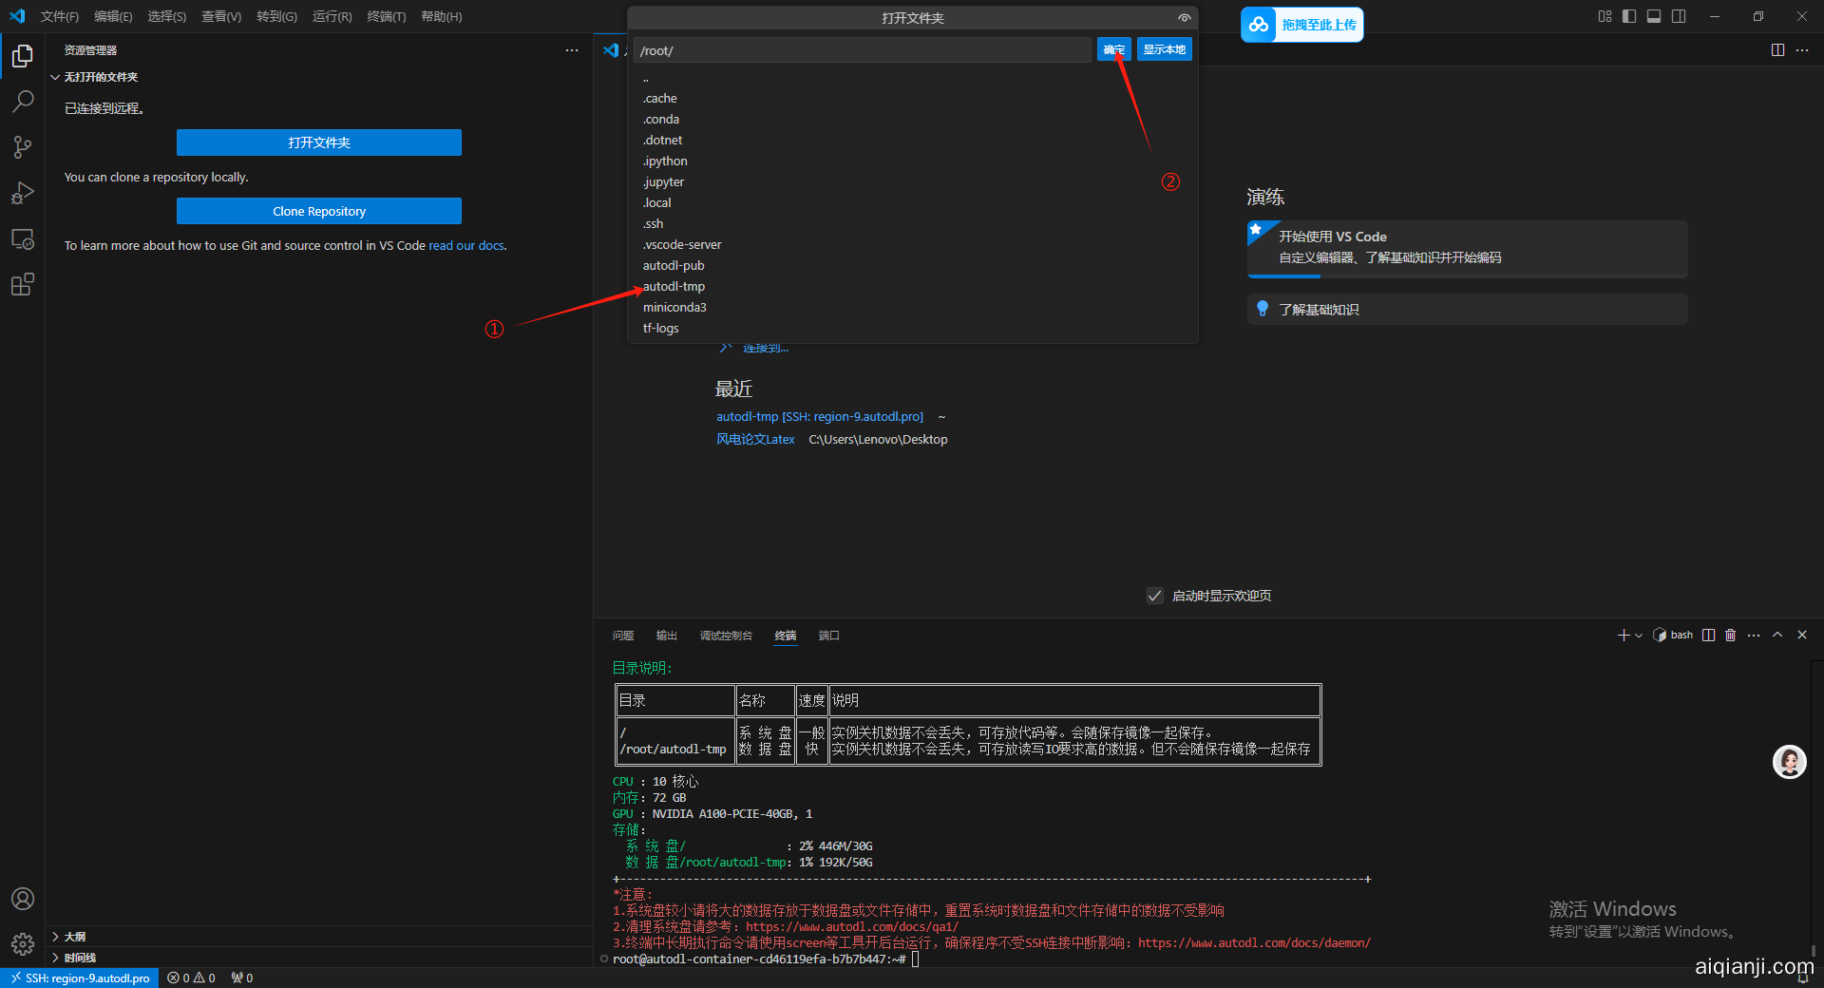Expand the 时间线 timeline section
The width and height of the screenshot is (1824, 988).
(x=80, y=958)
